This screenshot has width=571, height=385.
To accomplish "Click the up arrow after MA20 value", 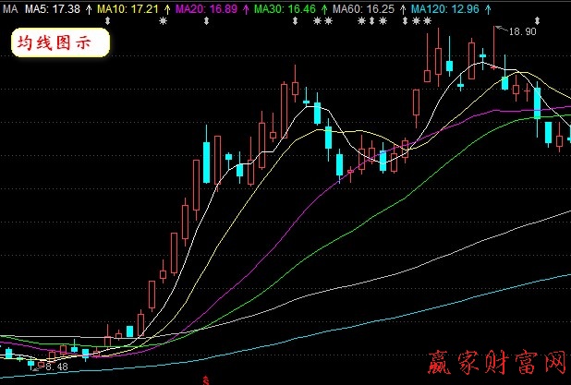I will 245,7.
